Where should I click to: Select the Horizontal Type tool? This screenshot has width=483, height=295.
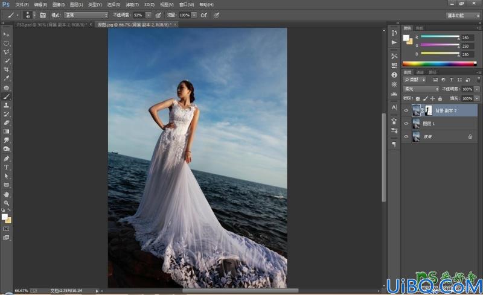click(x=6, y=167)
